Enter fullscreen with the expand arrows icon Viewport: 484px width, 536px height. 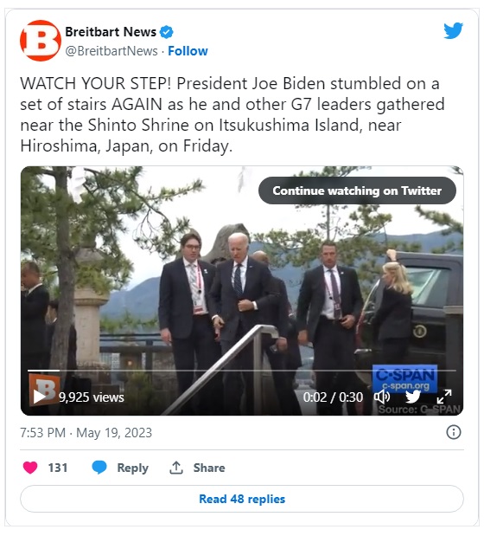point(444,397)
